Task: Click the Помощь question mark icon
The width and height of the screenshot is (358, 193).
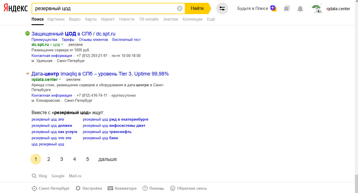Action: pyautogui.click(x=145, y=188)
